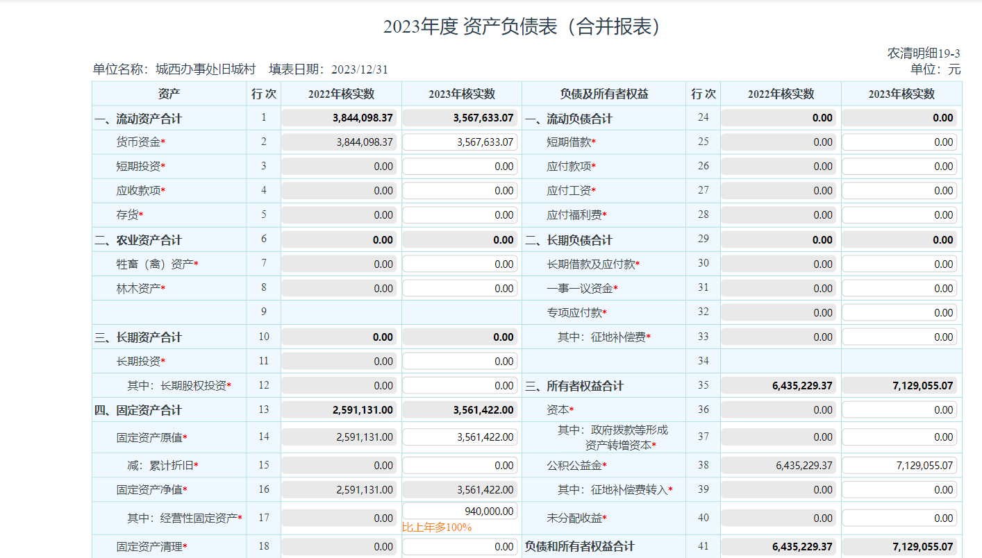Image resolution: width=982 pixels, height=558 pixels.
Task: Click the 固定资产净值 row label
Action: [152, 490]
